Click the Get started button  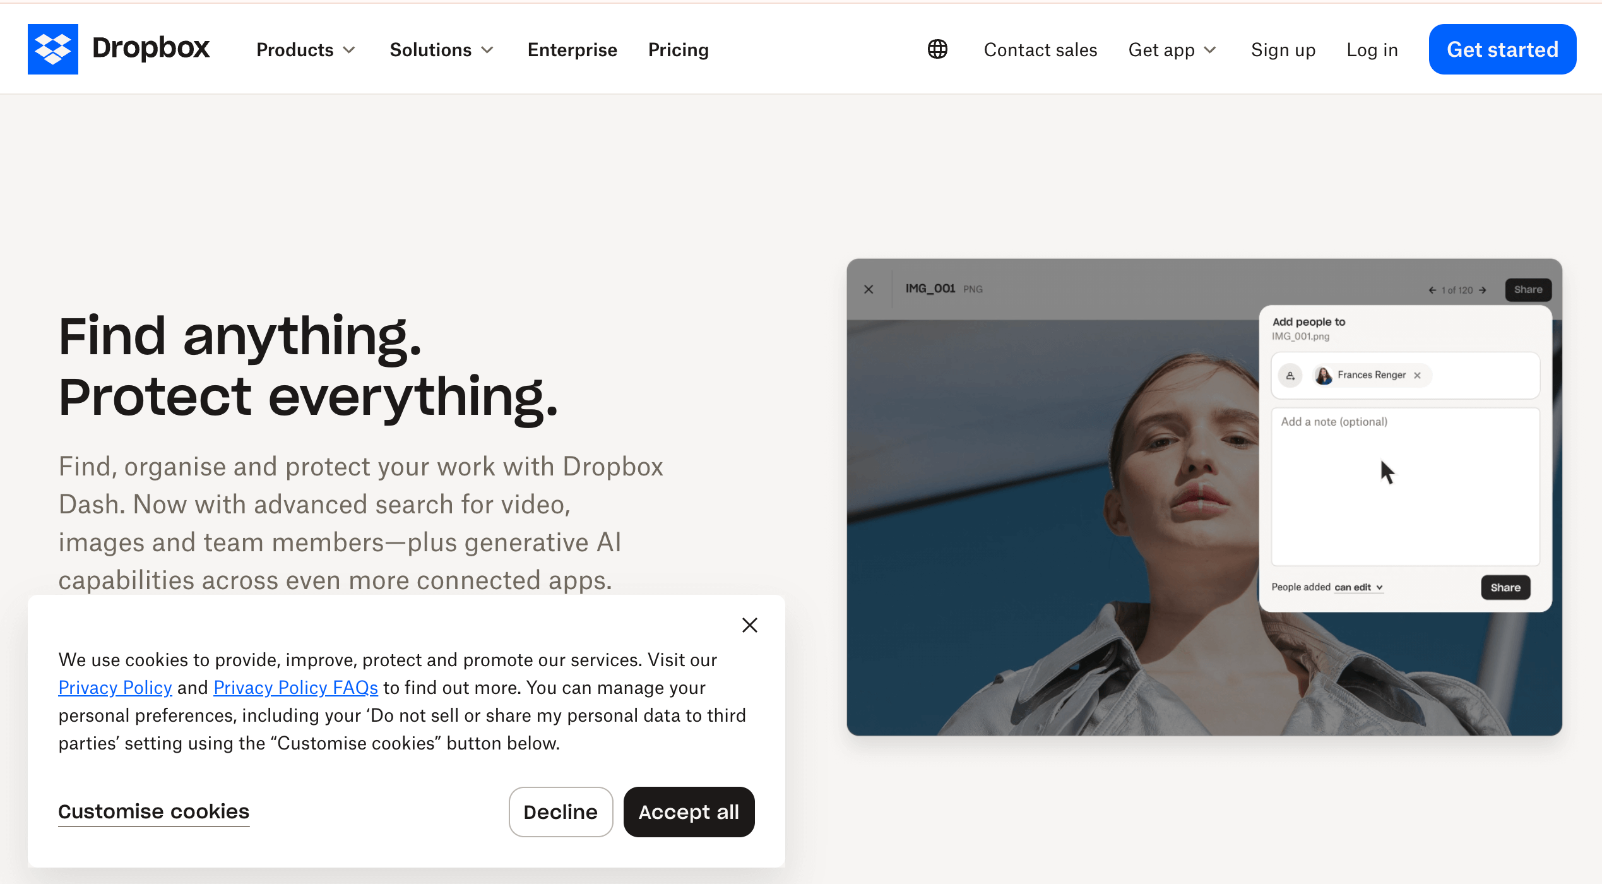(1502, 49)
